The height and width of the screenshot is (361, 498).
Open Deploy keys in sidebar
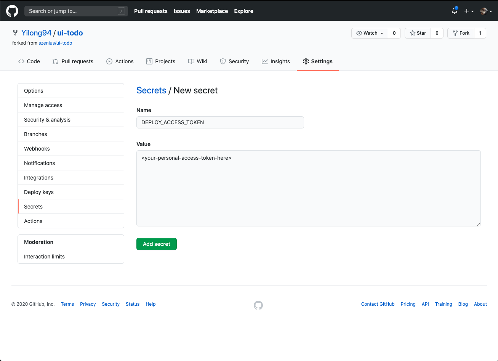(x=71, y=192)
